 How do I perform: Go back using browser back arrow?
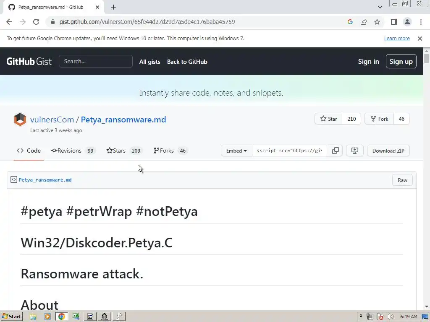tap(9, 22)
